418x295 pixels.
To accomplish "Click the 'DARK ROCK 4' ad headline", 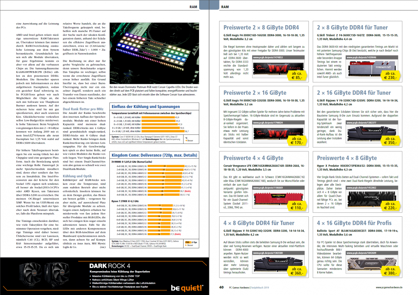I will [110, 265].
